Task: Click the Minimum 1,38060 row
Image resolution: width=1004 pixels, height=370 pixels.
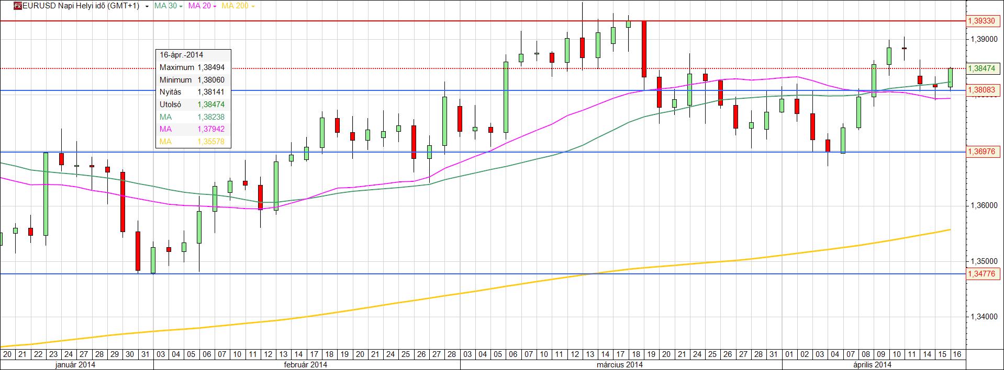Action: tap(192, 80)
